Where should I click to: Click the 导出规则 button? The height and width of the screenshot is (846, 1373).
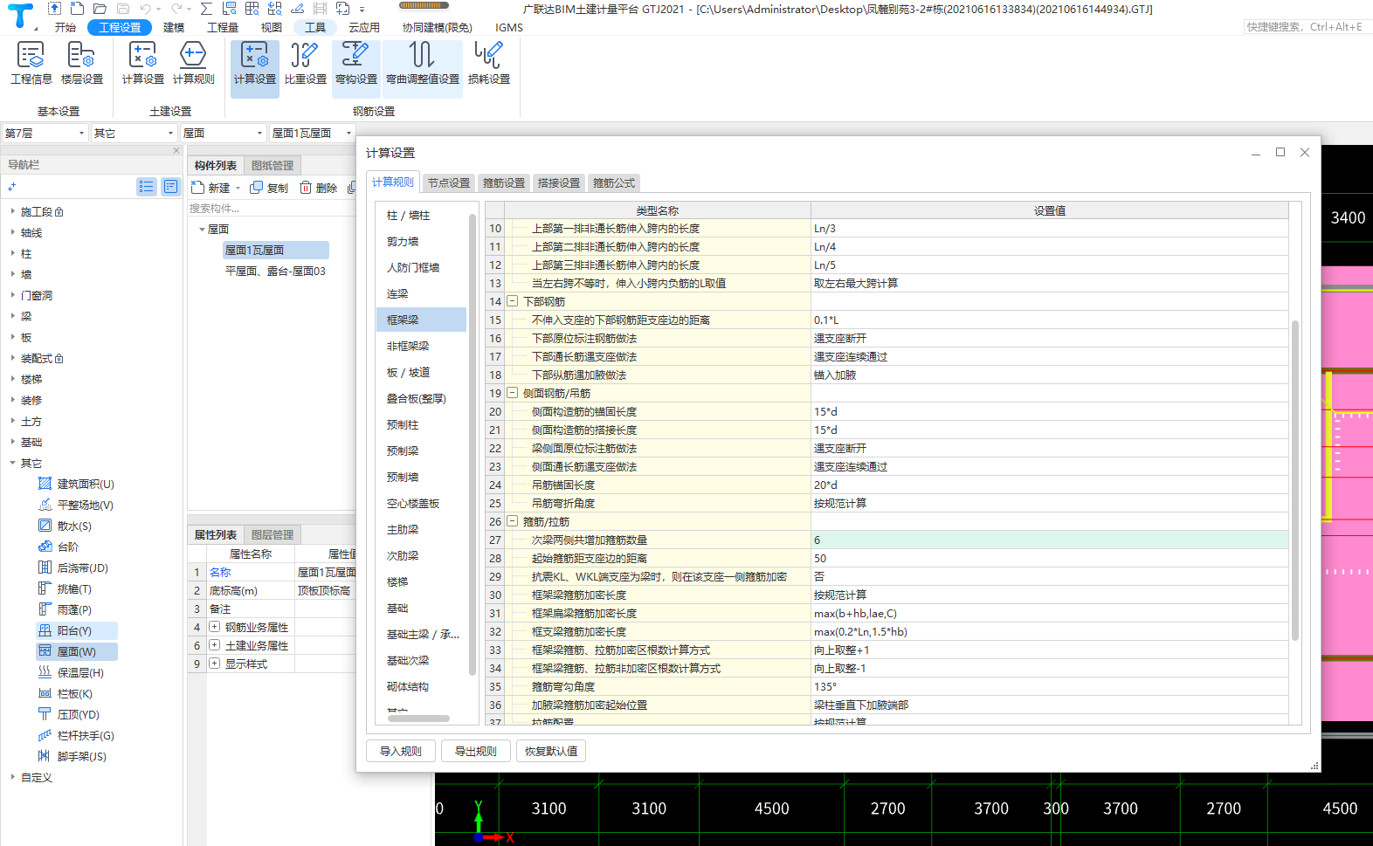click(476, 751)
